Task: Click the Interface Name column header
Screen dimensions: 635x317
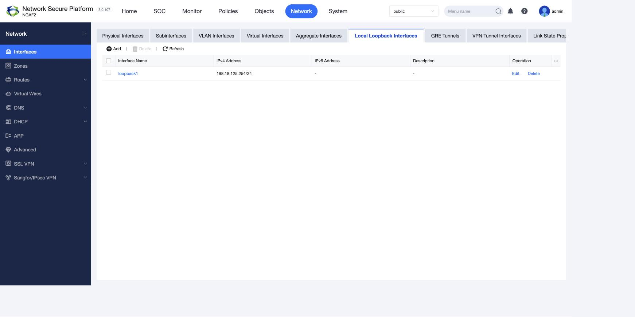Action: [x=164, y=61]
